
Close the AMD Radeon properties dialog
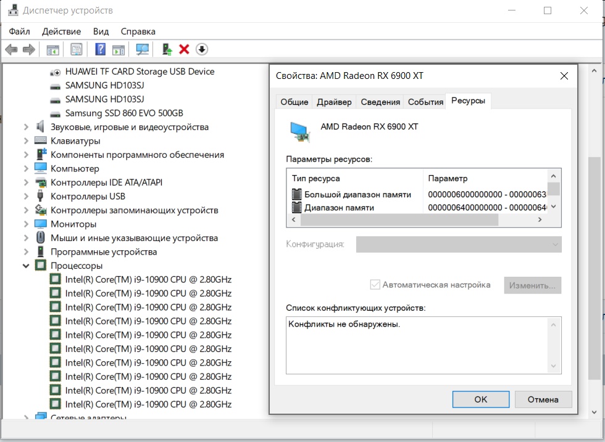564,76
